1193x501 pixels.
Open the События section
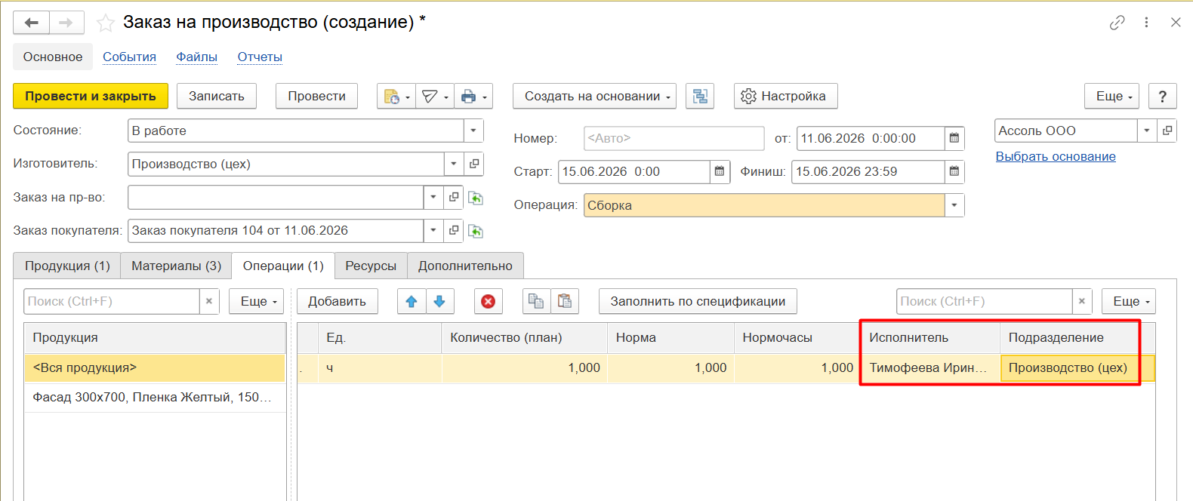[129, 57]
